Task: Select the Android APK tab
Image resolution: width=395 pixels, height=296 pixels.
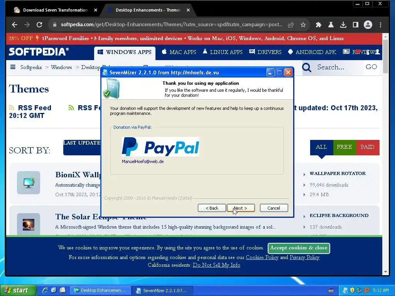Action: [x=312, y=52]
